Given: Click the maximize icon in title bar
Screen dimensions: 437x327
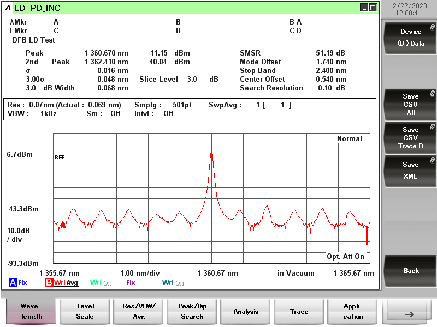Looking at the screenshot, I should tap(373, 8).
